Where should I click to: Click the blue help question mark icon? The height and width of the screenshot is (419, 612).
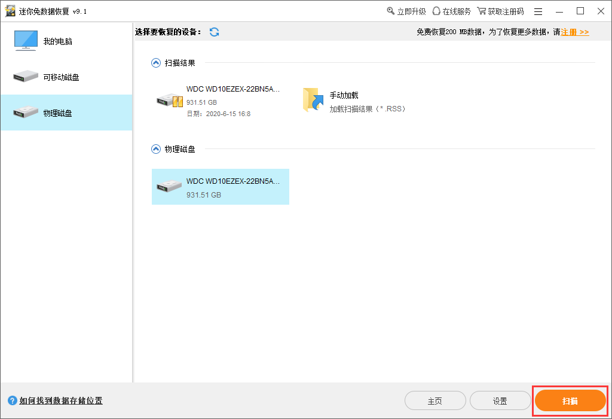pos(13,400)
